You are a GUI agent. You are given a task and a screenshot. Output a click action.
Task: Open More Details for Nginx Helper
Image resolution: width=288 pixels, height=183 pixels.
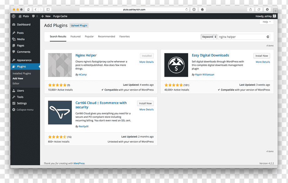pyautogui.click(x=147, y=62)
